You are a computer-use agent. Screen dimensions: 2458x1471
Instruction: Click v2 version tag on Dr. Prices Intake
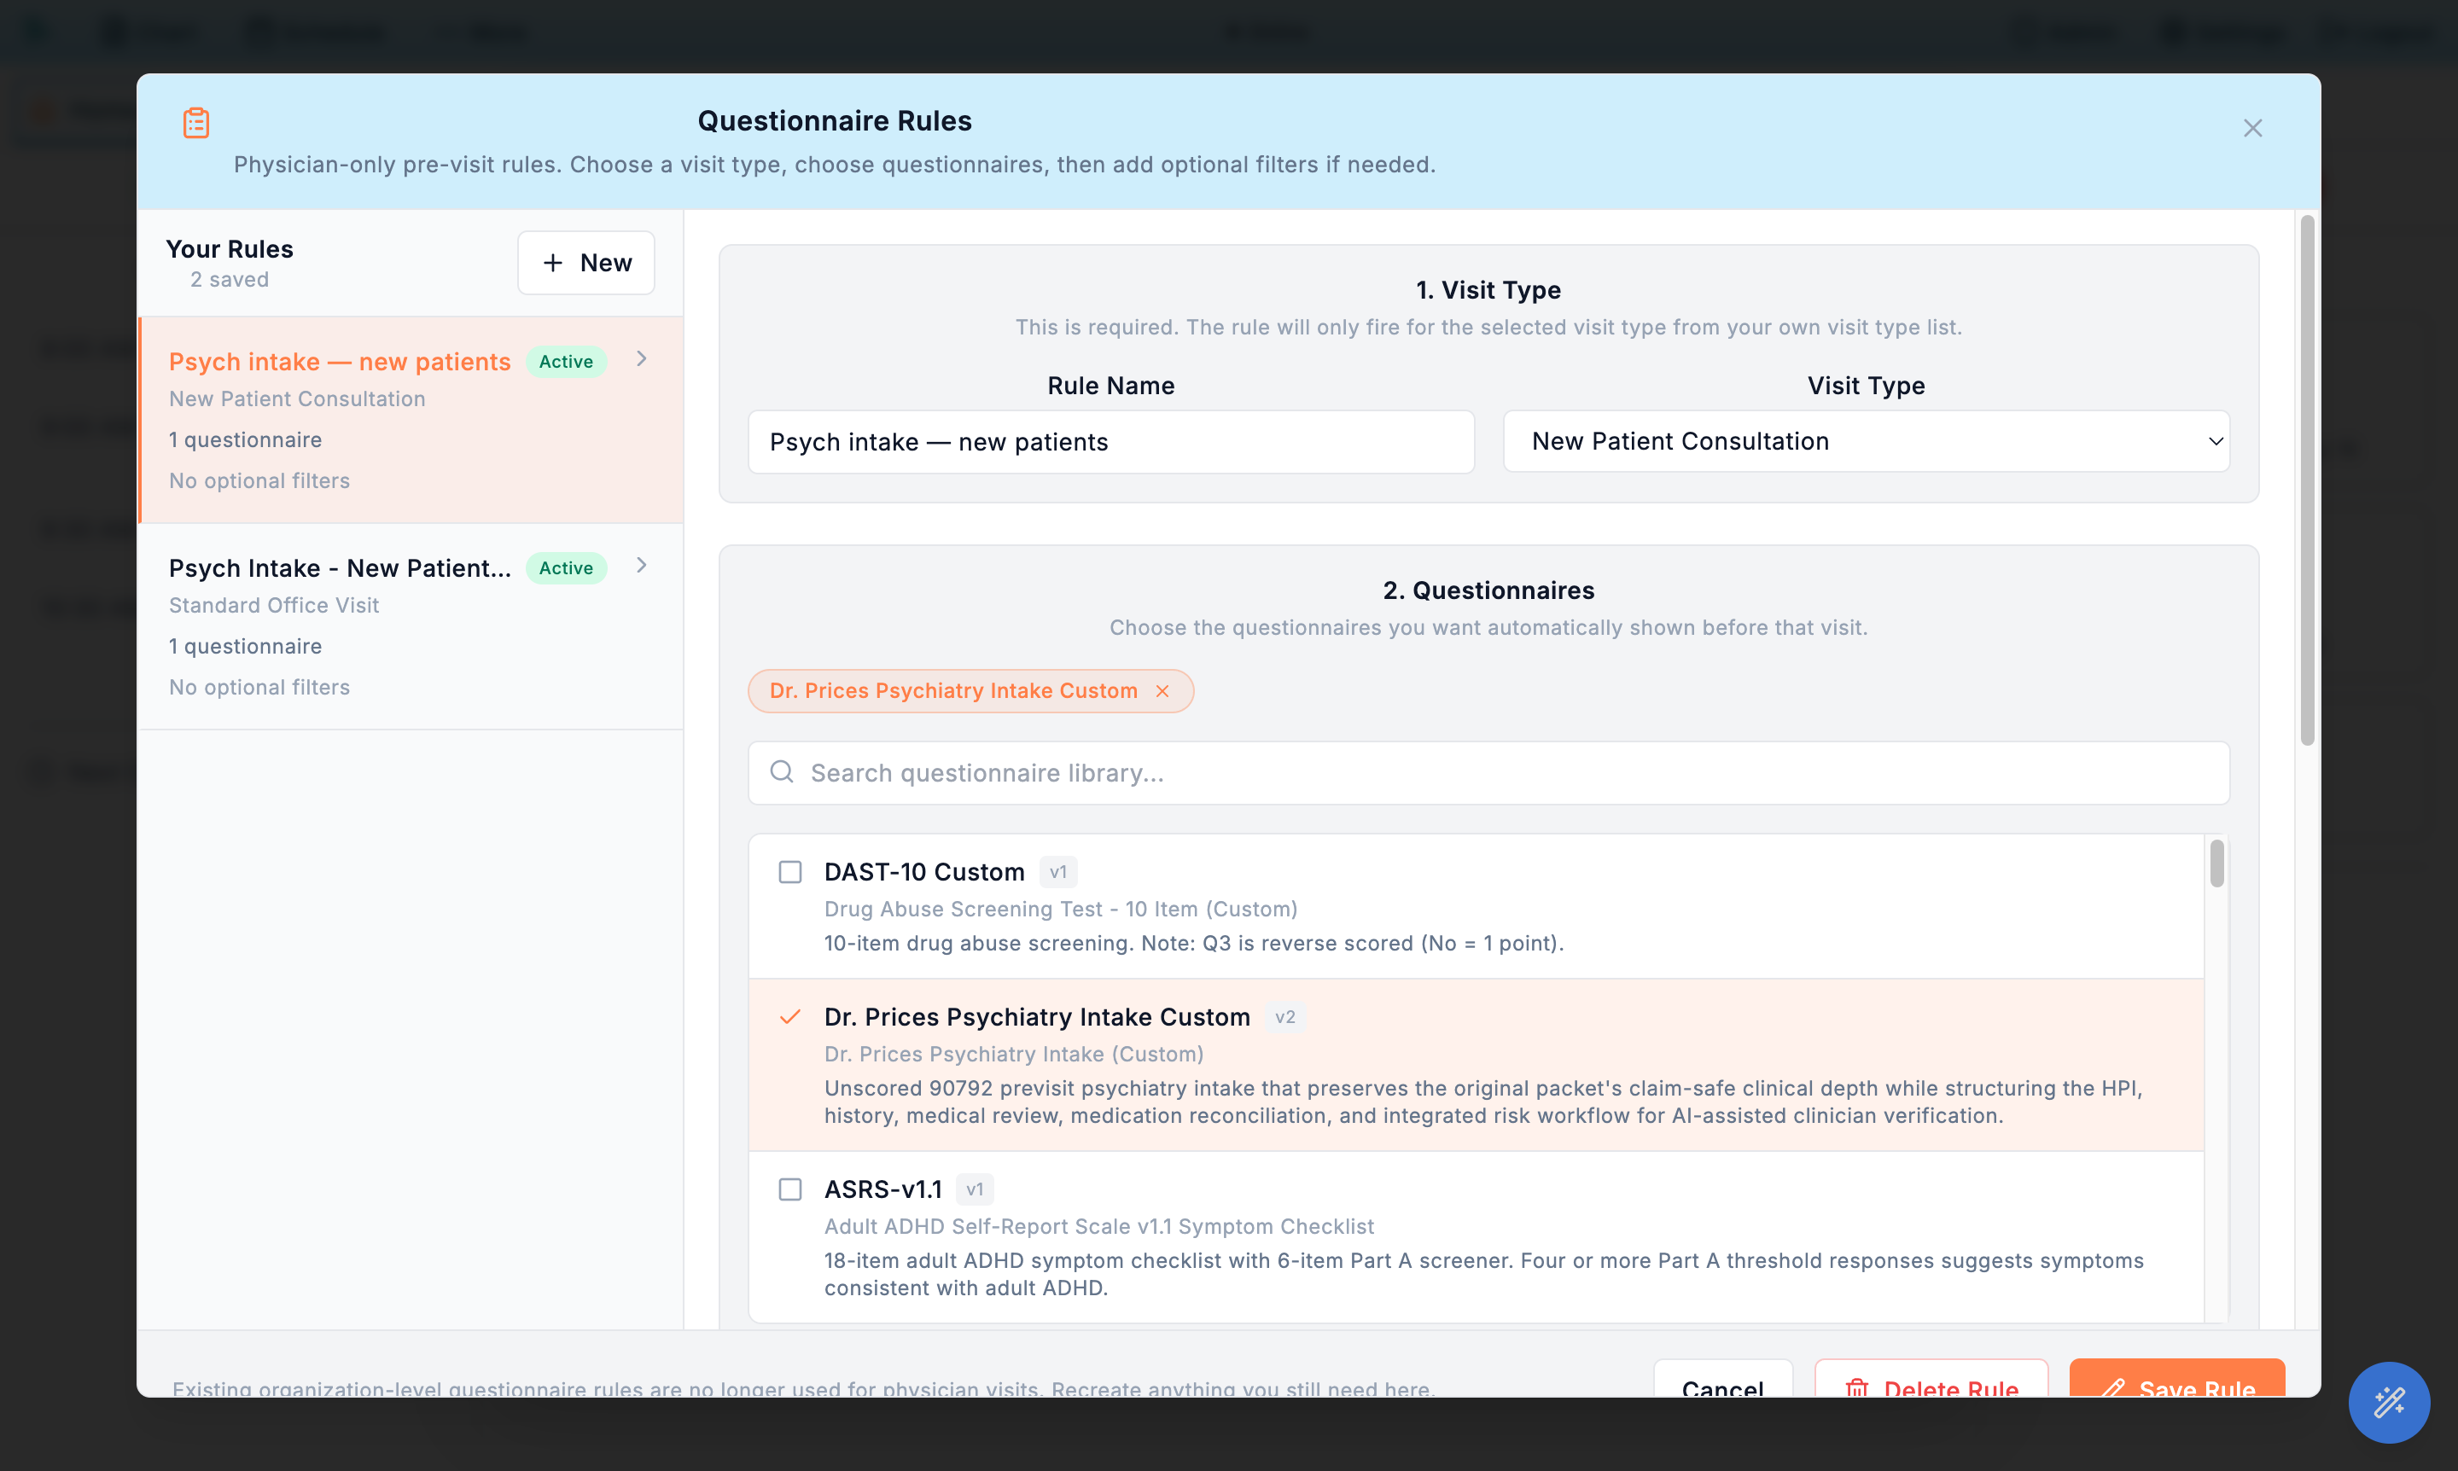[1285, 1017]
